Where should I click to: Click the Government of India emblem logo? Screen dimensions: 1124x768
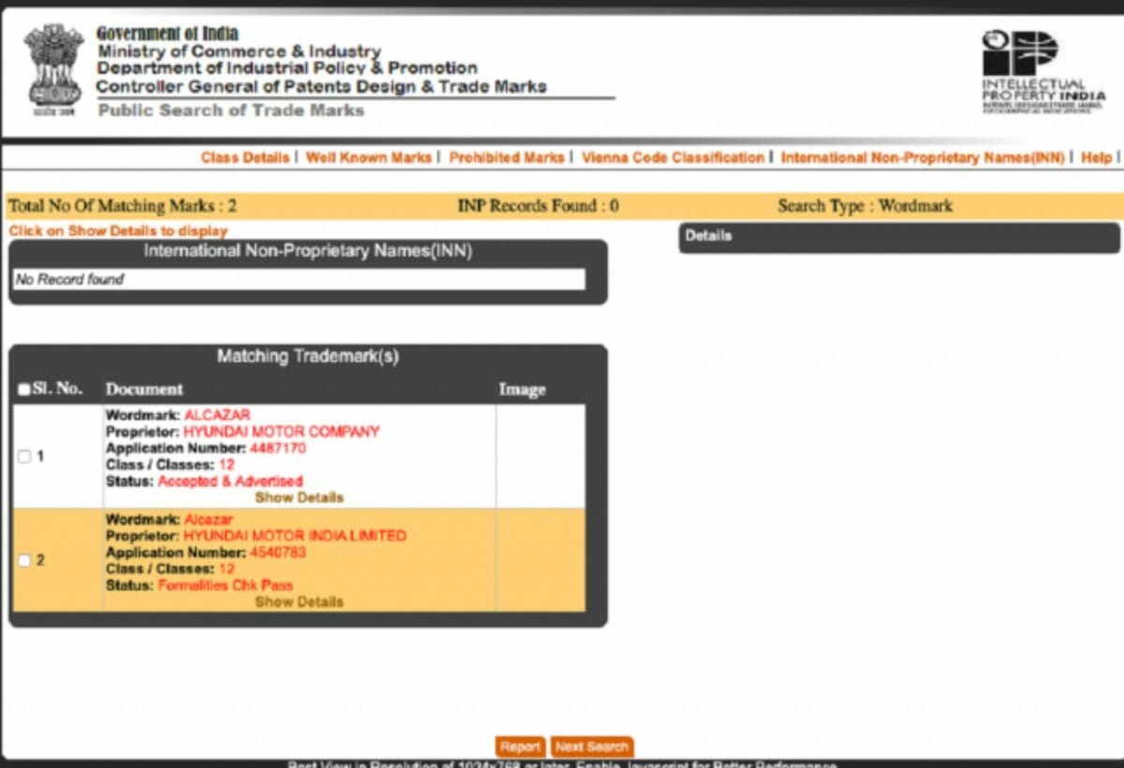click(x=53, y=69)
